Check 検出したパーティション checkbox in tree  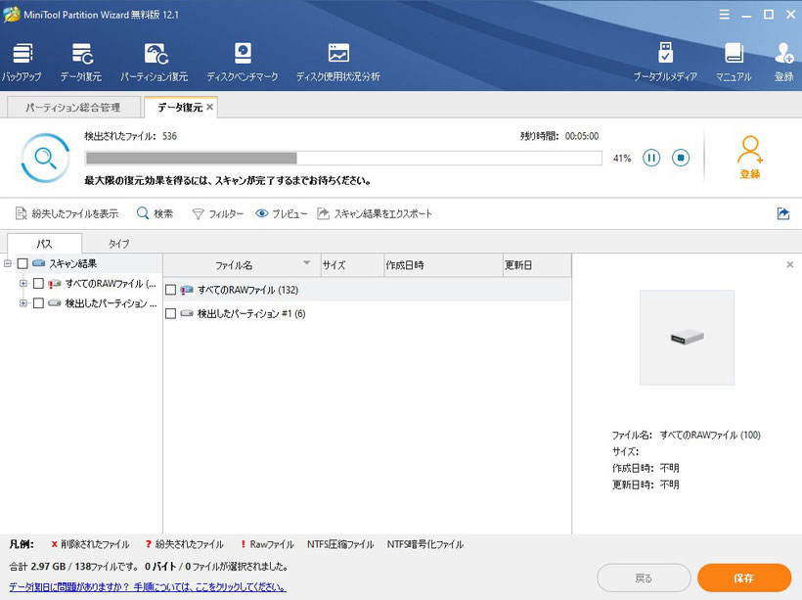point(38,303)
